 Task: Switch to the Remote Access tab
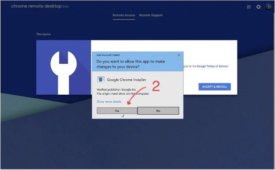124,15
